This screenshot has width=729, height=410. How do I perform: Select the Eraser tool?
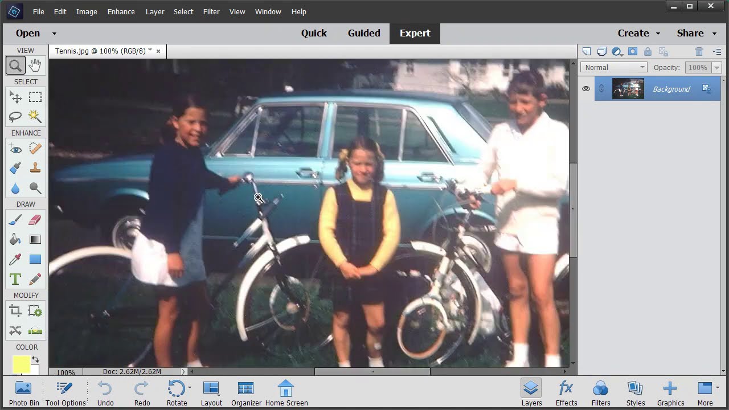click(x=35, y=220)
